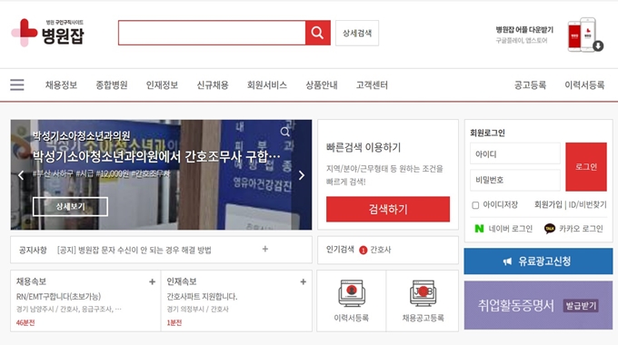Click the 네이버 로그인 link
Image resolution: width=618 pixels, height=345 pixels.
(511, 229)
